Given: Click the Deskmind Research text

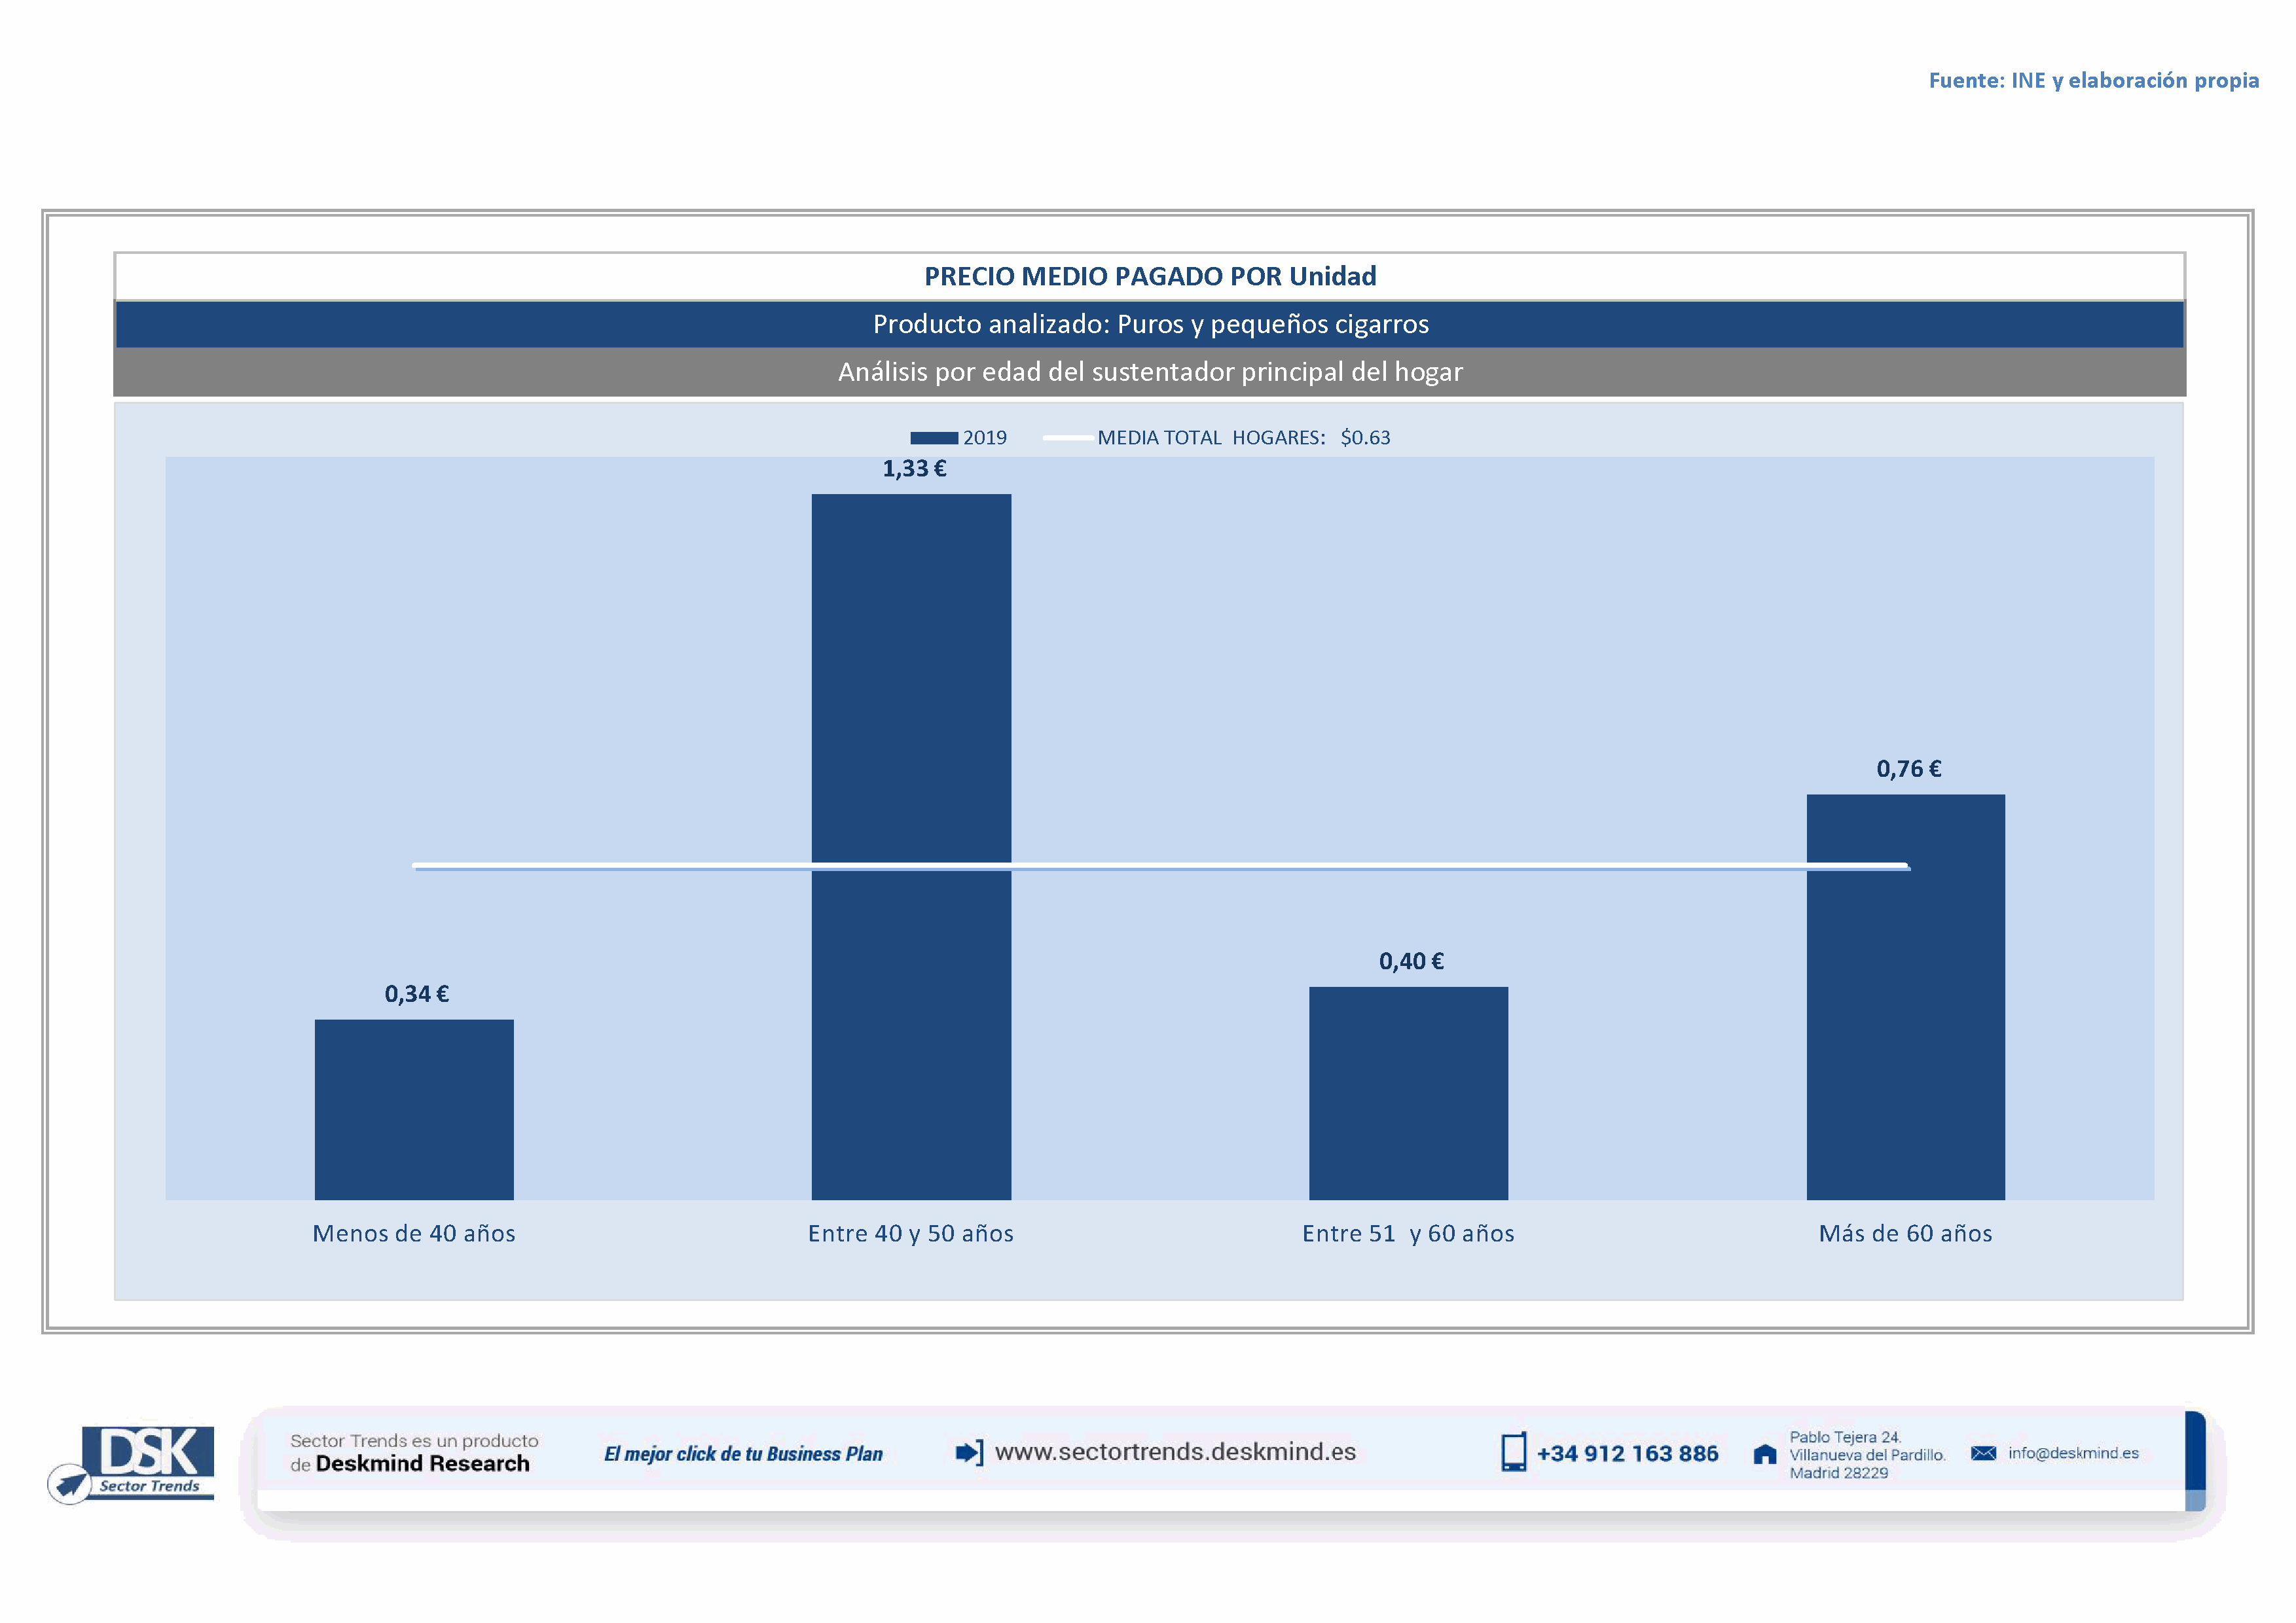Looking at the screenshot, I should point(422,1464).
